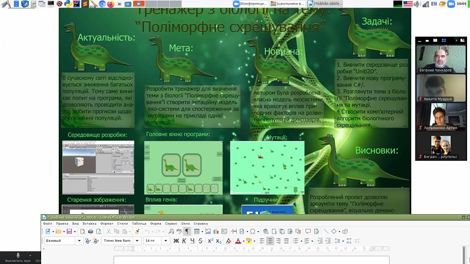Click the Insert Comment icon
This screenshot has width=470, height=264.
tap(308, 231)
